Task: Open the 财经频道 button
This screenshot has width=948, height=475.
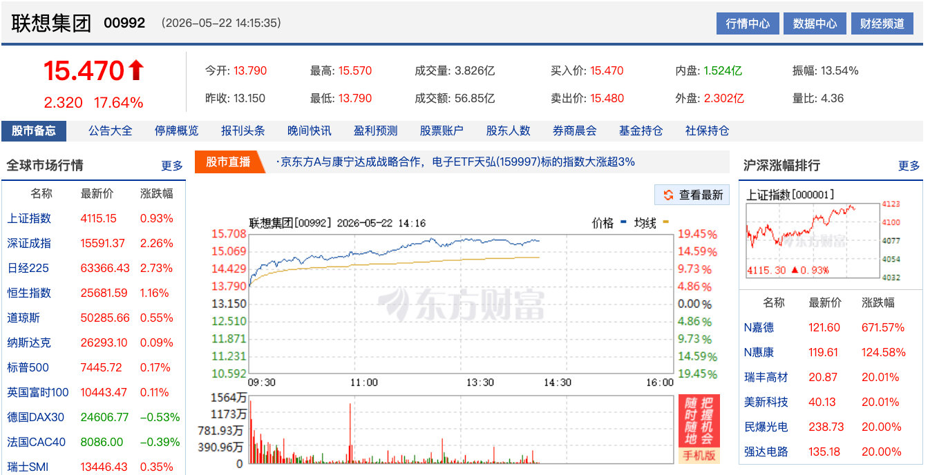Action: click(882, 23)
